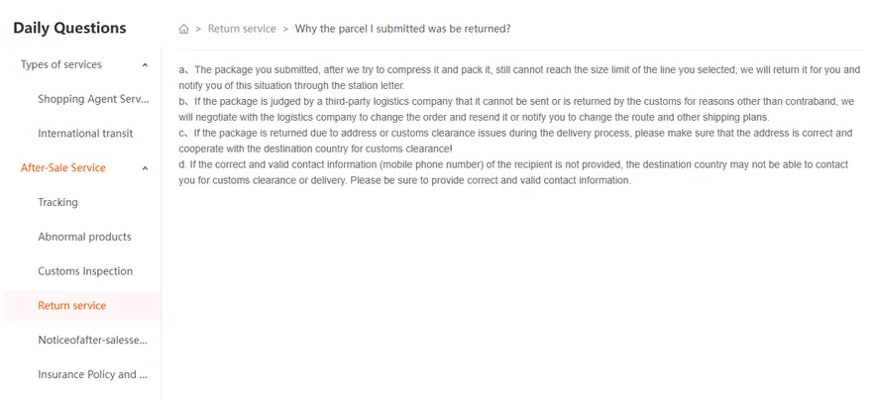This screenshot has height=399, width=872.
Task: Collapse Types of services chevron arrow
Action: (145, 65)
